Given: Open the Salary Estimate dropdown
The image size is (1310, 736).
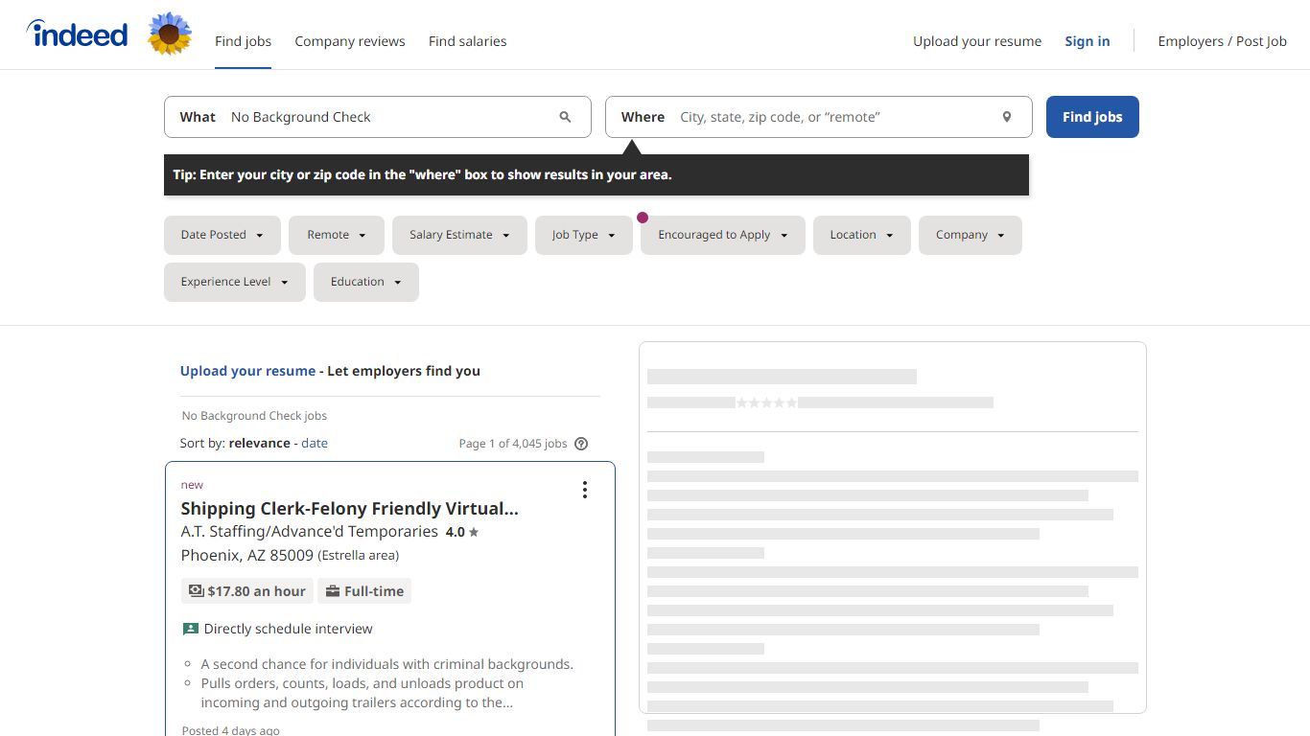Looking at the screenshot, I should (459, 235).
